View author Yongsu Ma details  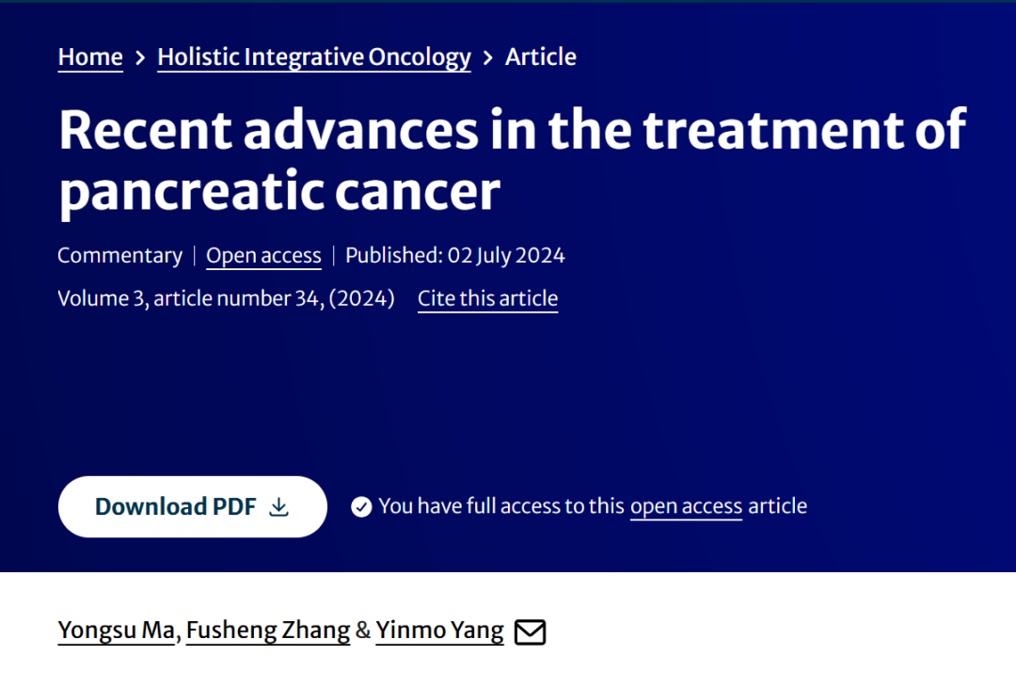117,631
